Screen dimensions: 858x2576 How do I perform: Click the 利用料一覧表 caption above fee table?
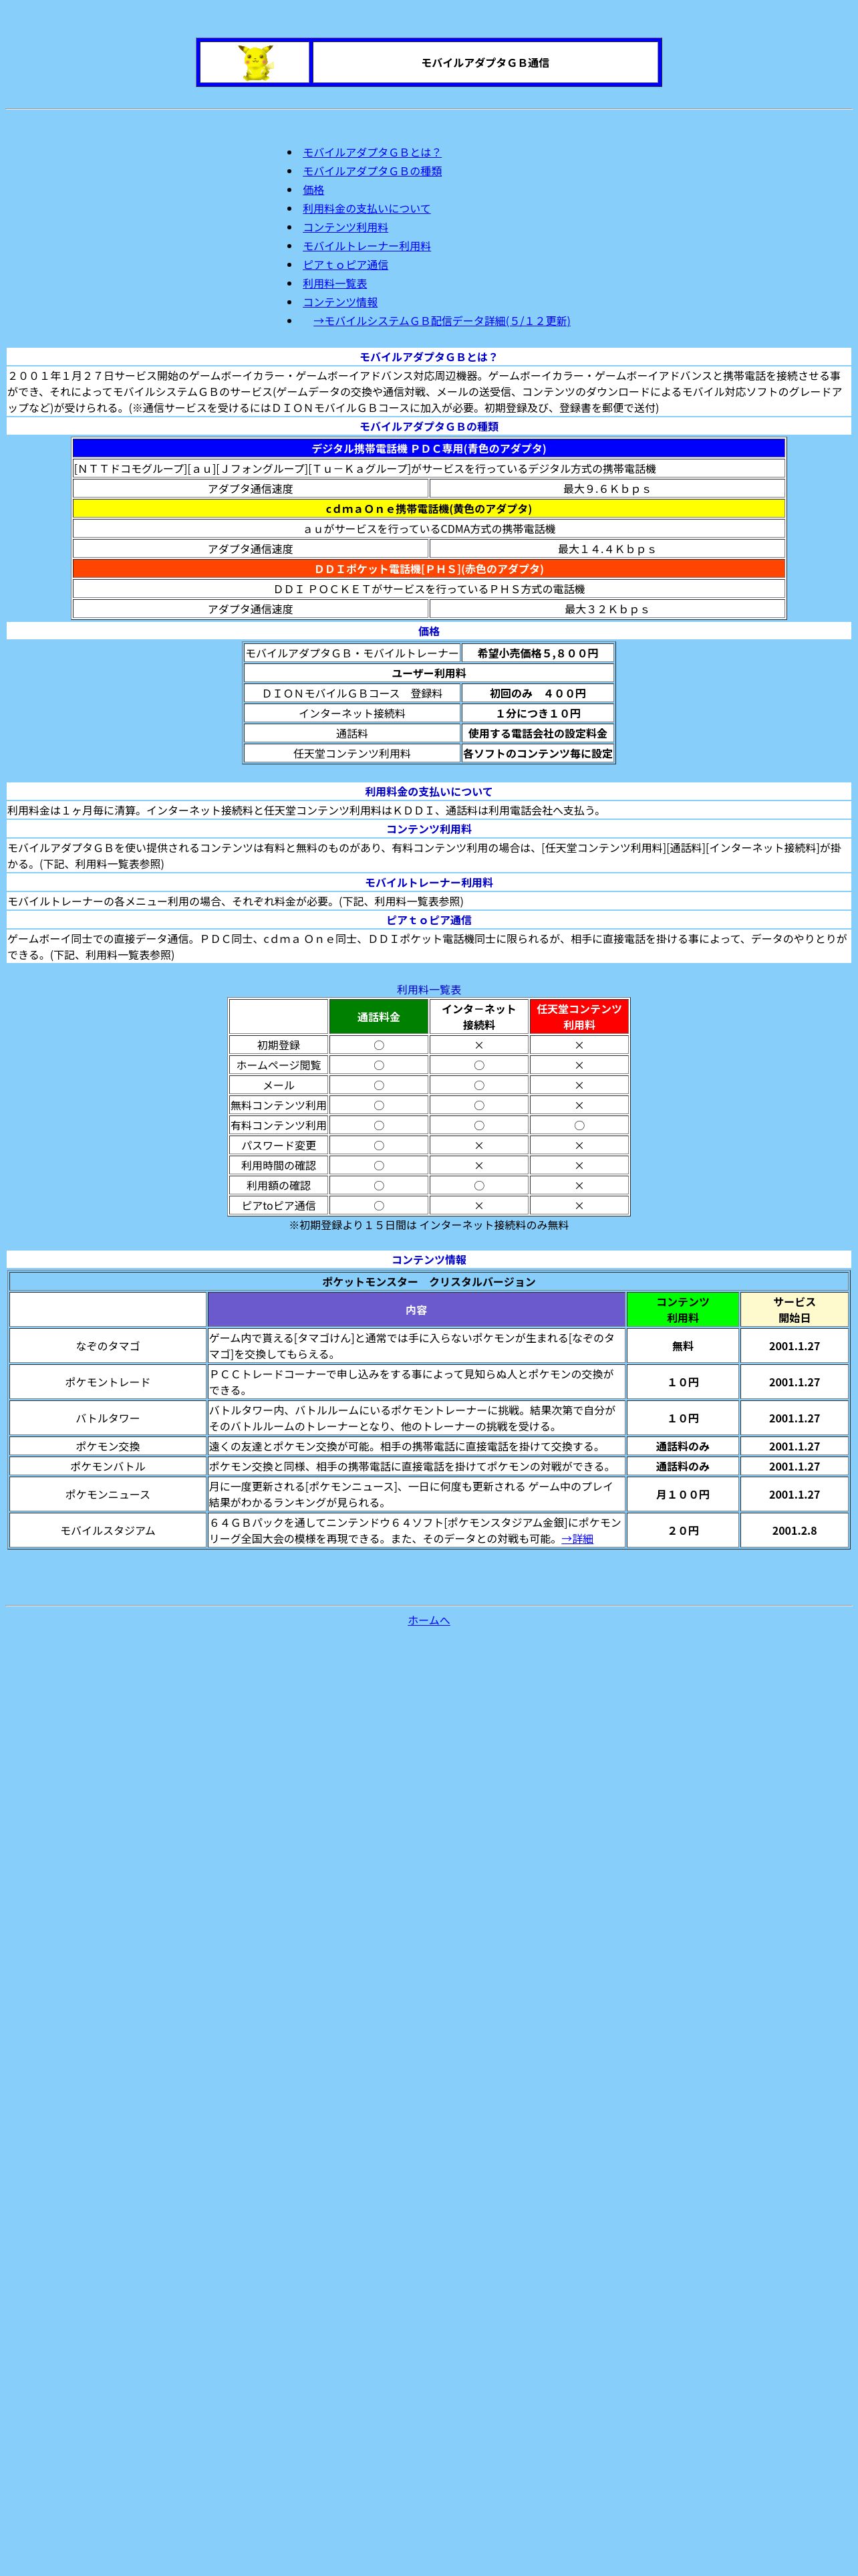click(428, 990)
